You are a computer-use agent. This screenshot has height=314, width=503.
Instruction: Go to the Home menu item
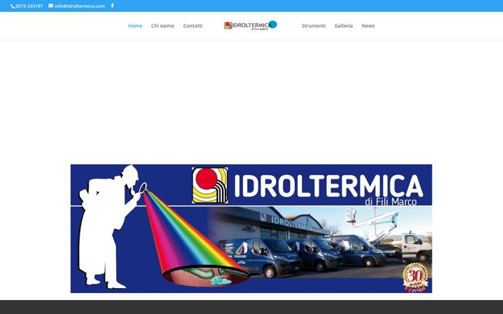click(135, 26)
